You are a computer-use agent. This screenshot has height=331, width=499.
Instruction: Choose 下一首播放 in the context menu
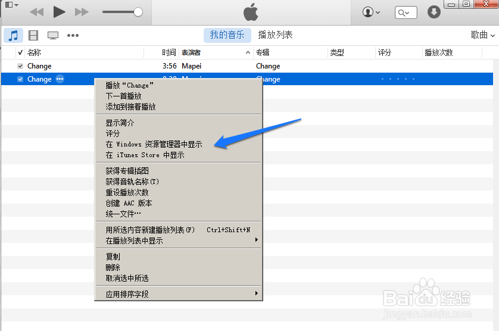tap(179, 96)
